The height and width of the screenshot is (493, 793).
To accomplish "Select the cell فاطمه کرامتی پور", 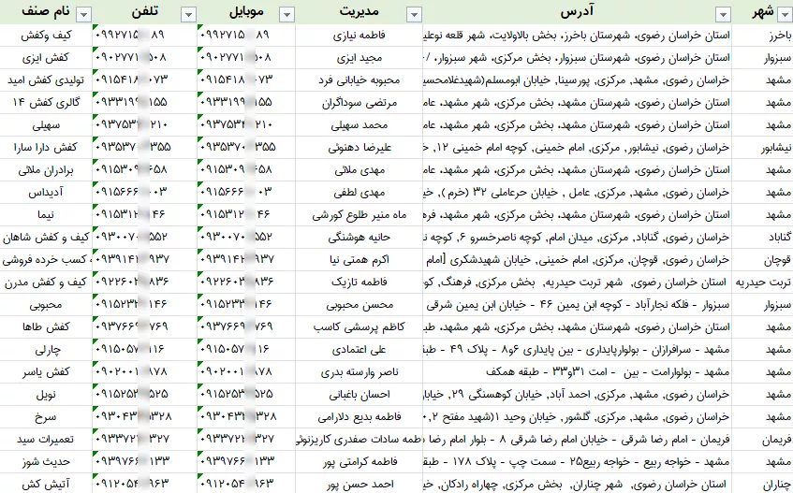I will click(360, 462).
